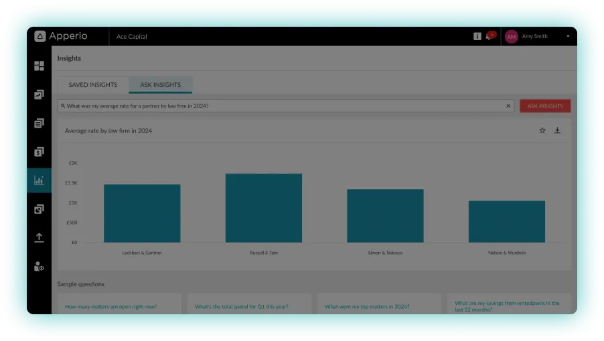Download the Average rate chart

(557, 130)
